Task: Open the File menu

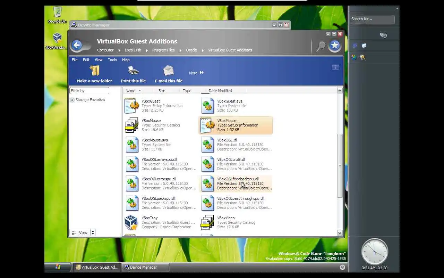Action: coord(75,60)
